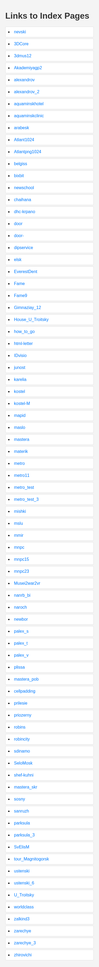Click the robincity link
99x967 pixels.
click(22, 739)
